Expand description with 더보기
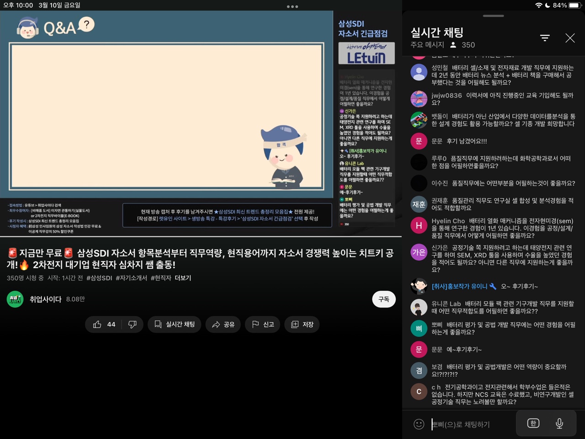 point(183,278)
